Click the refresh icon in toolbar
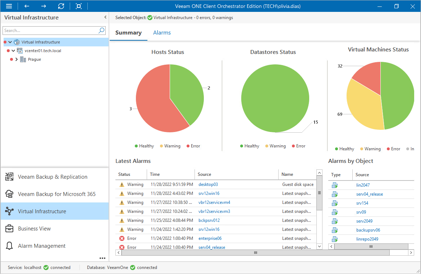 coord(61,6)
